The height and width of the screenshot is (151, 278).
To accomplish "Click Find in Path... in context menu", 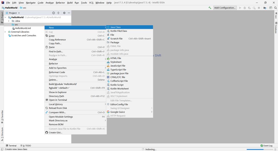I will click(x=75, y=52).
